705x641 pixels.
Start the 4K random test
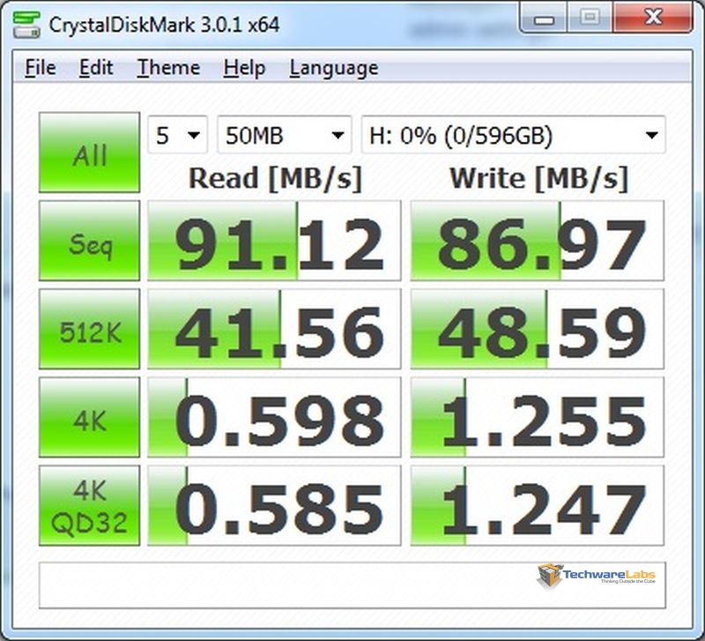(90, 417)
